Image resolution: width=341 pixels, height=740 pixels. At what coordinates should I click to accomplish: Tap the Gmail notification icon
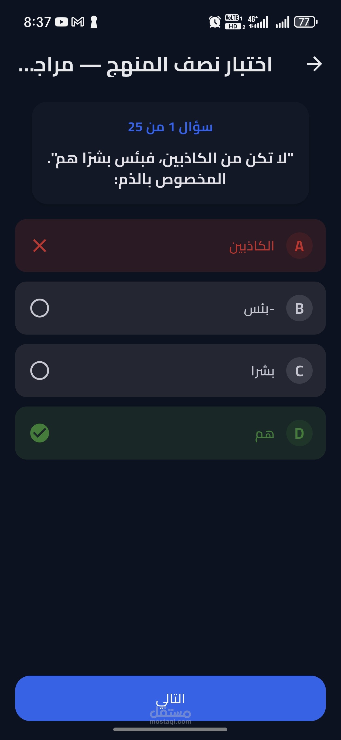point(78,22)
